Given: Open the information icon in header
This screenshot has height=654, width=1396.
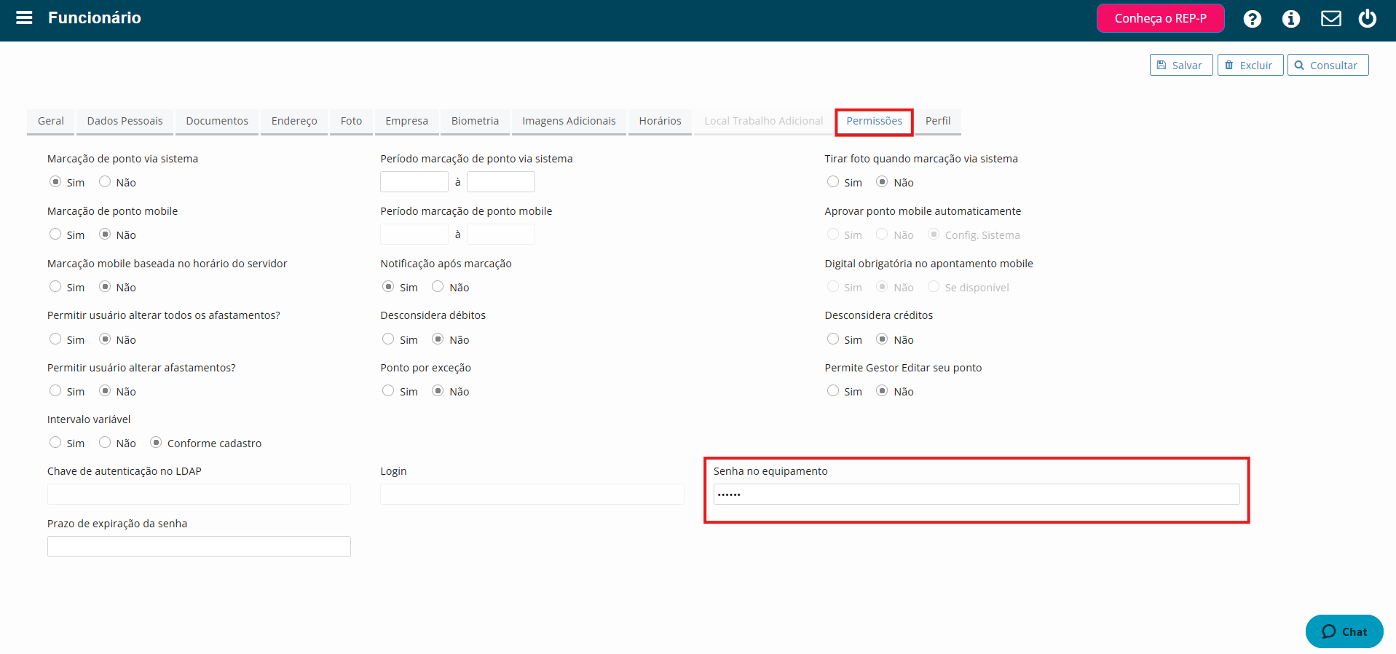Looking at the screenshot, I should pyautogui.click(x=1290, y=19).
